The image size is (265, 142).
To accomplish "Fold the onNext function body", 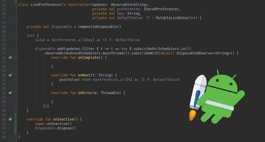I will click(x=16, y=75).
